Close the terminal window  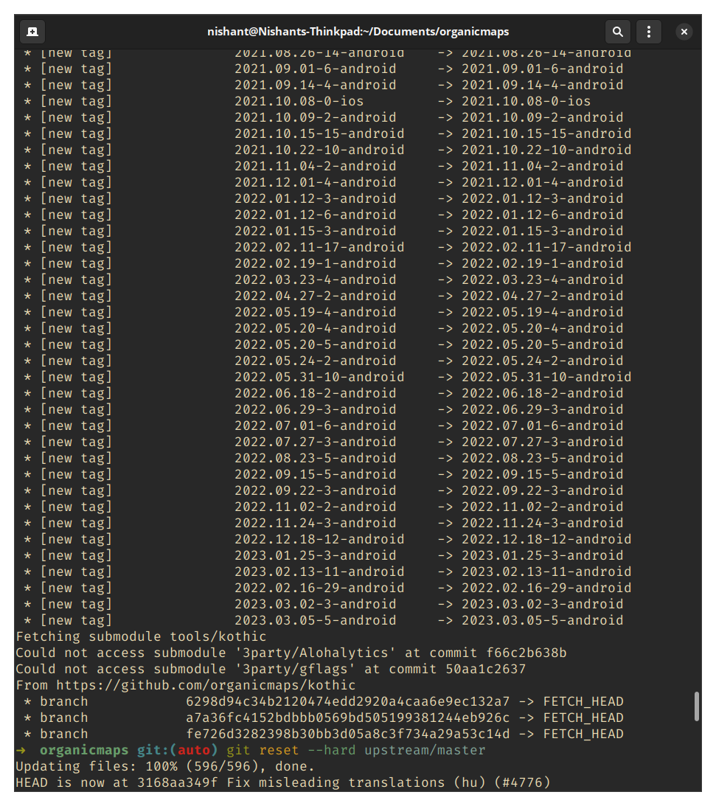click(684, 31)
